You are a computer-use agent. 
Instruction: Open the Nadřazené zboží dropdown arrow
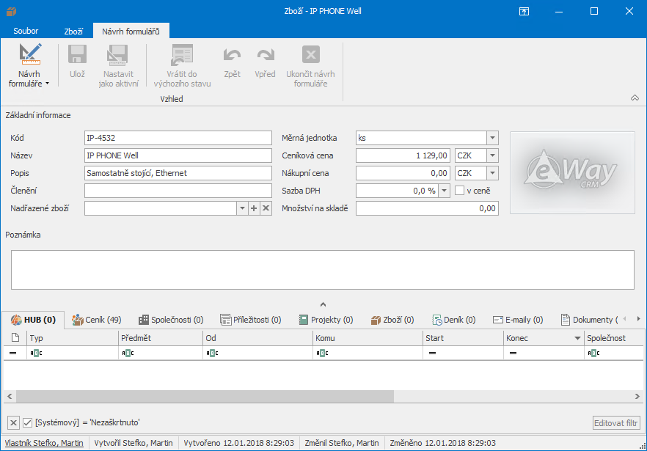point(242,208)
